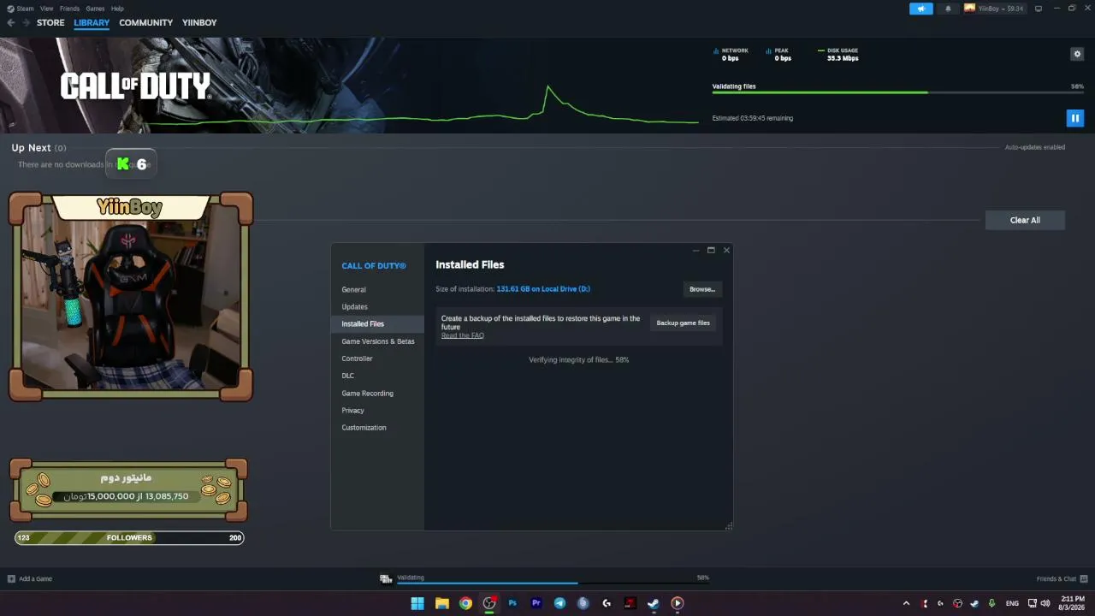Pause the file validation
1095x616 pixels.
[x=1074, y=118]
